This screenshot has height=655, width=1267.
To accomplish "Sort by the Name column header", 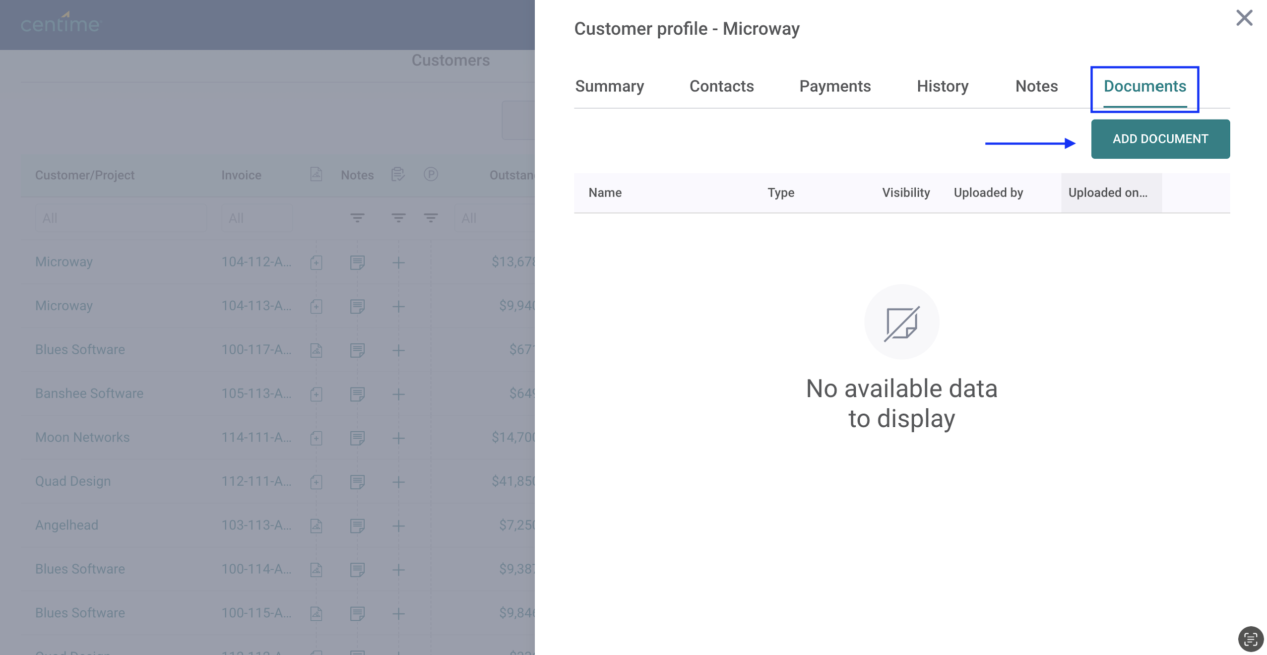I will click(605, 193).
